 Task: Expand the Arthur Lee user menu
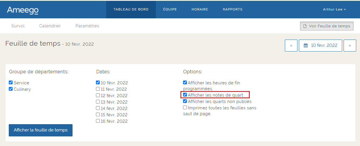[x=334, y=9]
